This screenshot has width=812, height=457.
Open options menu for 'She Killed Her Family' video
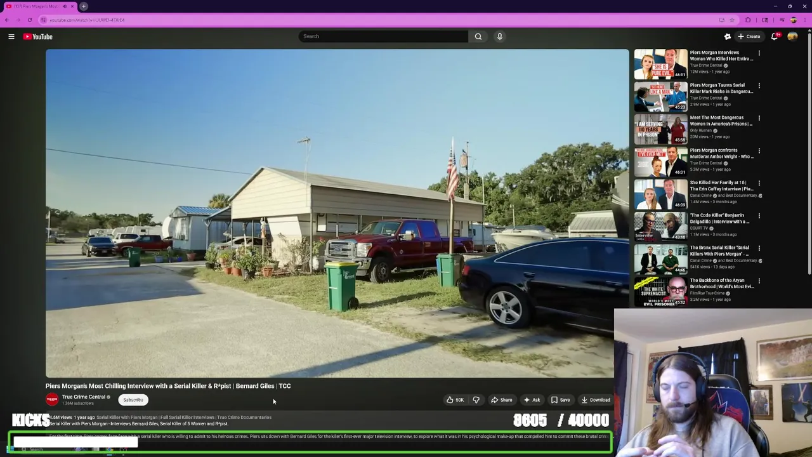[759, 183]
